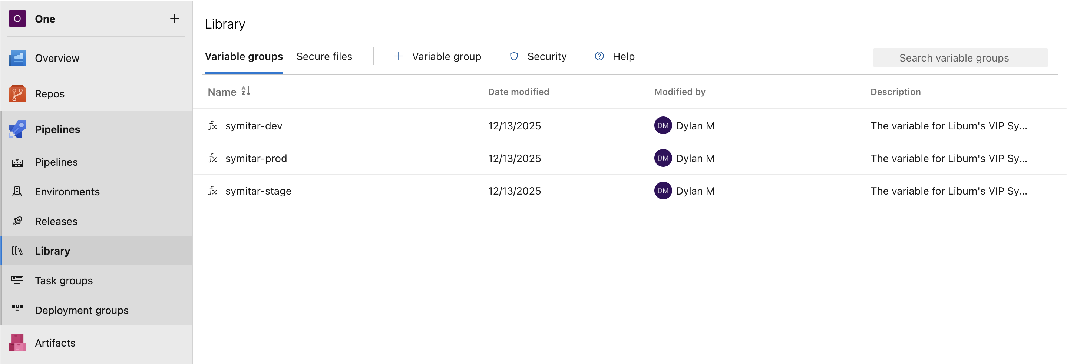1067x364 pixels.
Task: Click the Security shield icon
Action: pos(514,56)
